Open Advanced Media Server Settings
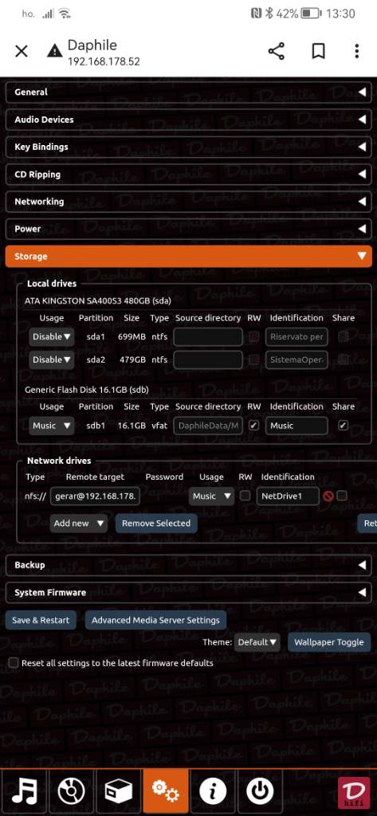The image size is (377, 816). pos(155,620)
